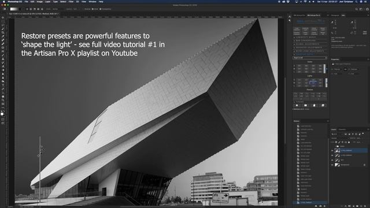Click the highlighted Lights preset cell

(x=313, y=83)
